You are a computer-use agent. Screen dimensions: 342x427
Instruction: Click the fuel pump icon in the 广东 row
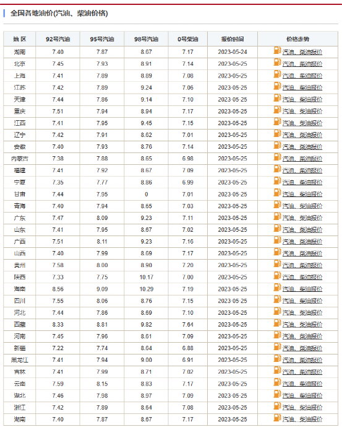point(277,216)
